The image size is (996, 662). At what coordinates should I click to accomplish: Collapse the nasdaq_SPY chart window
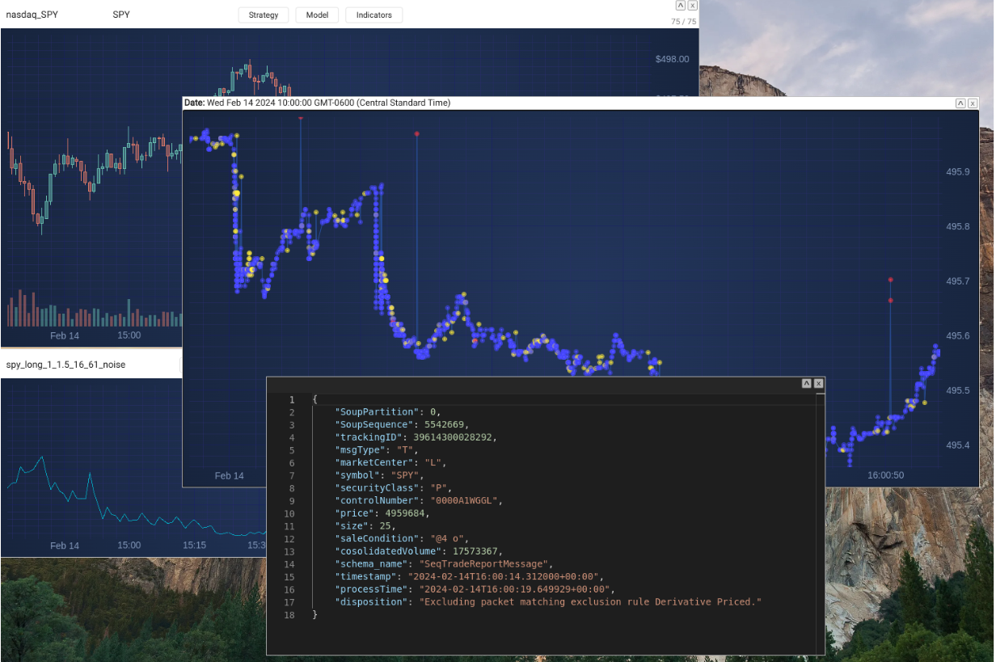click(x=681, y=5)
